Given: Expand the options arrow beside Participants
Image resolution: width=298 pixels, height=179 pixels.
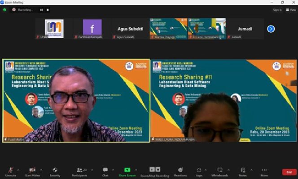Looking at the screenshot, I should point(92,170).
